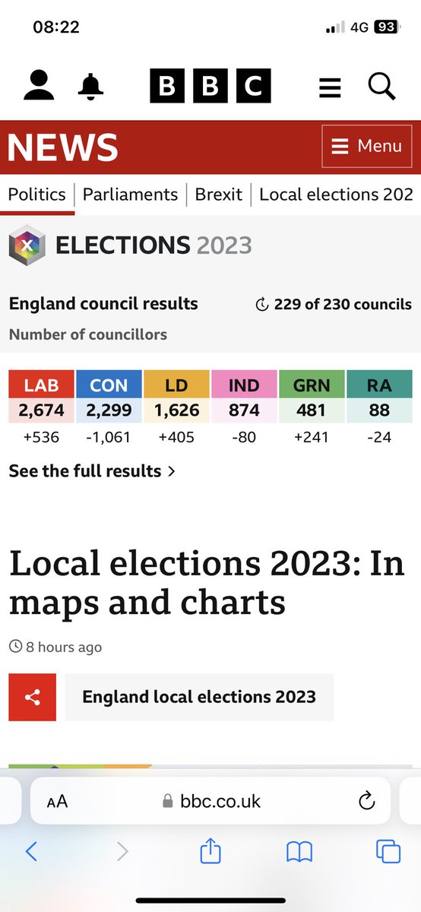Image resolution: width=421 pixels, height=912 pixels.
Task: Switch to the Brexit tab
Action: coord(219,194)
